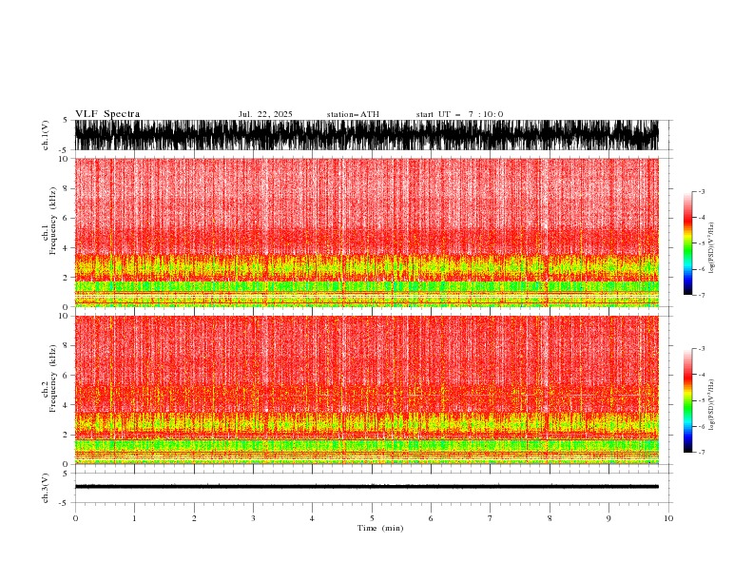Click time axis tick label "5"
Viewport: 753px width, 582px height.
[372, 518]
